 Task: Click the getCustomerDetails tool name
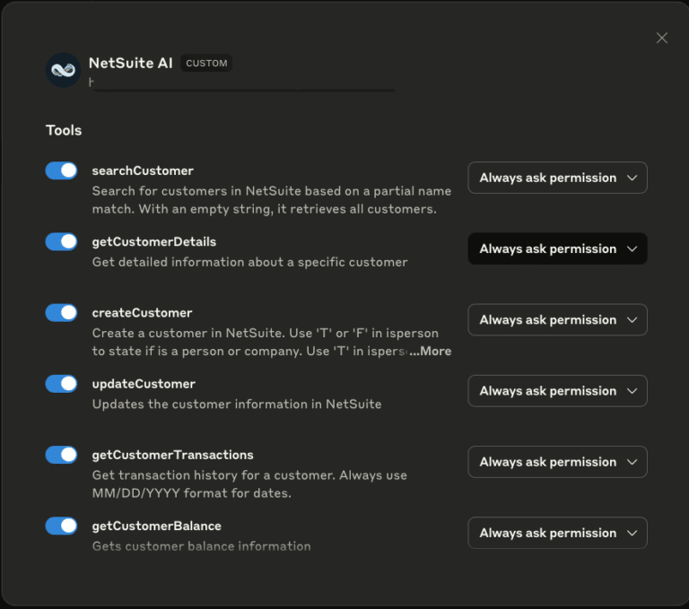pyautogui.click(x=154, y=242)
